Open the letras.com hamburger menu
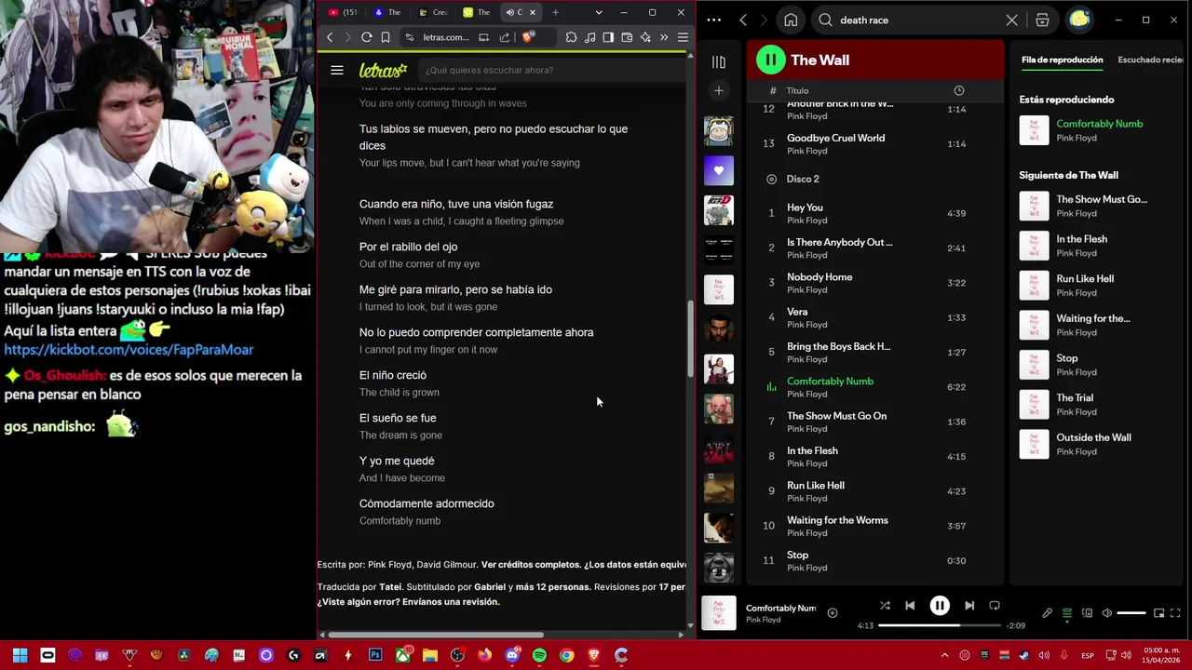 pos(337,70)
